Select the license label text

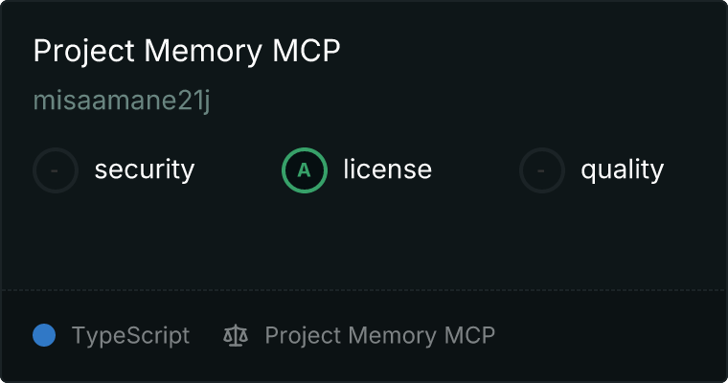coord(388,169)
